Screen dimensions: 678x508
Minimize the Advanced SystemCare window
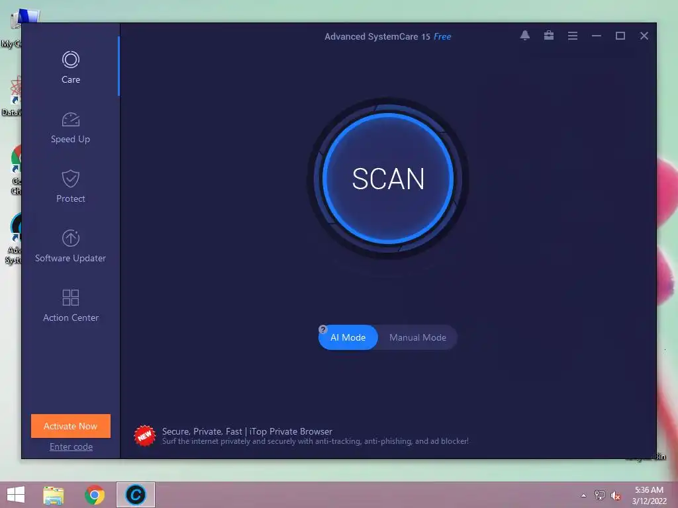tap(597, 36)
